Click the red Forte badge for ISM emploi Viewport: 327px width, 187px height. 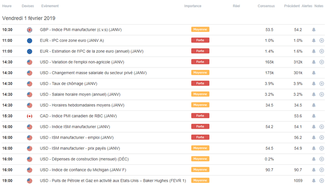[x=200, y=137]
